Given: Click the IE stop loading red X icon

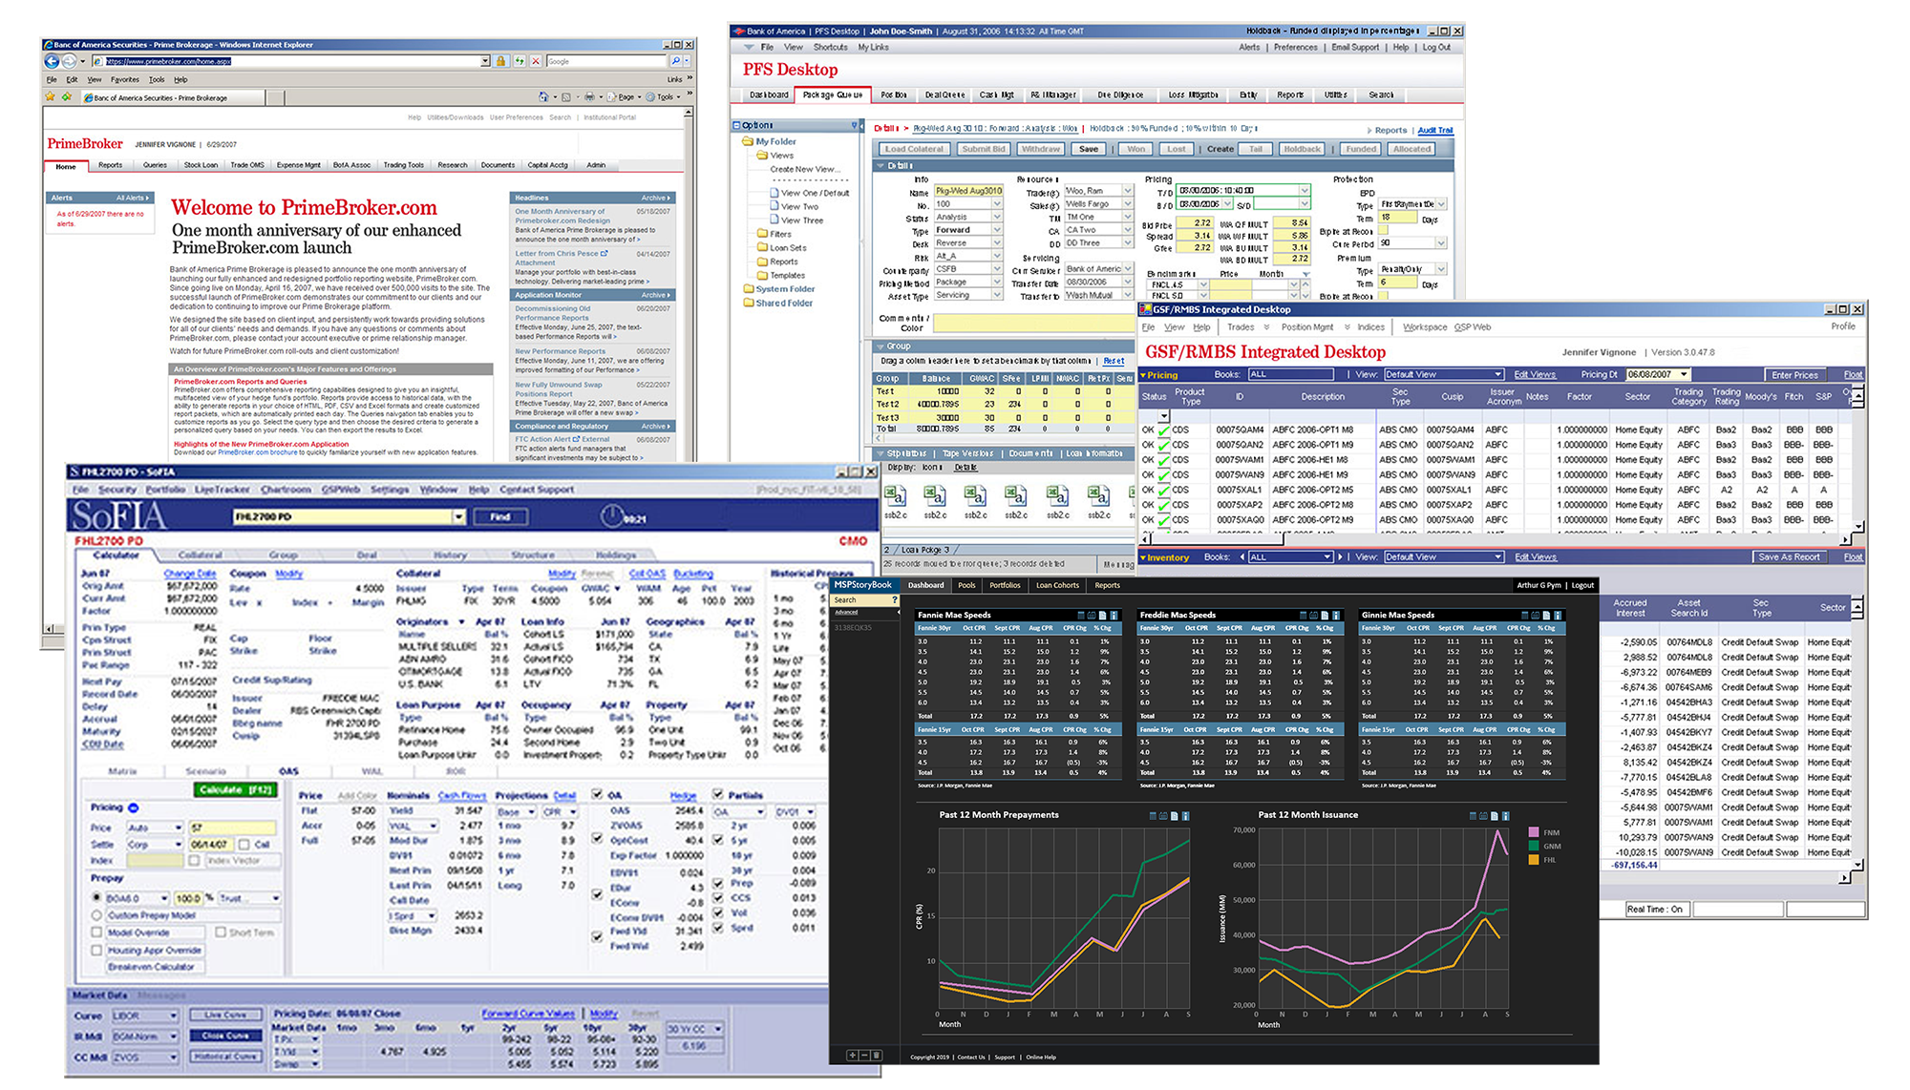Looking at the screenshot, I should 536,61.
